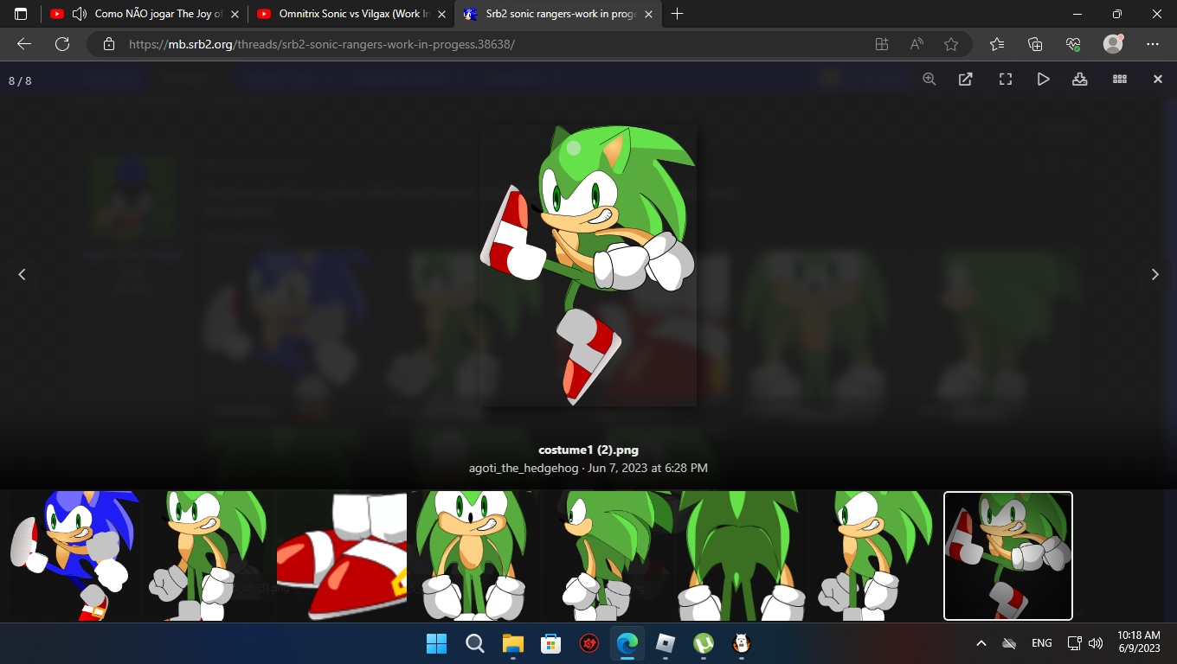Open the Windows Start menu
This screenshot has width=1177, height=664.
click(x=437, y=643)
